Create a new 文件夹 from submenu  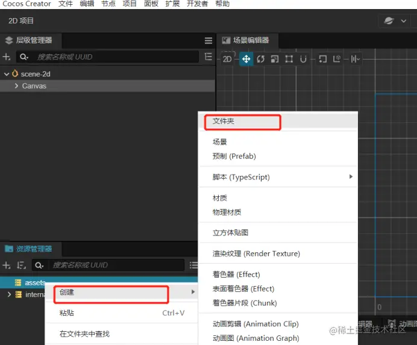coord(278,121)
